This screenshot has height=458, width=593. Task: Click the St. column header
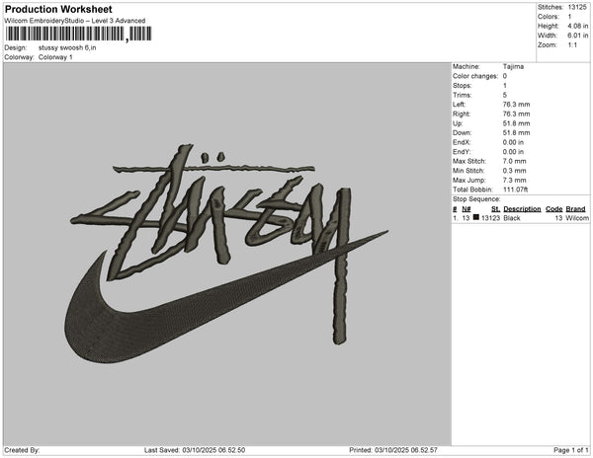tap(495, 209)
